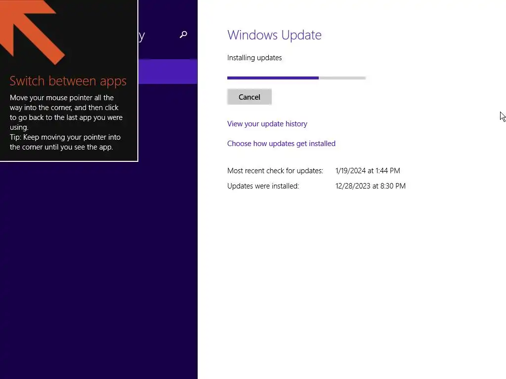This screenshot has height=379, width=506.
Task: Select the highlighted purple sidebar item
Action: coord(168,72)
